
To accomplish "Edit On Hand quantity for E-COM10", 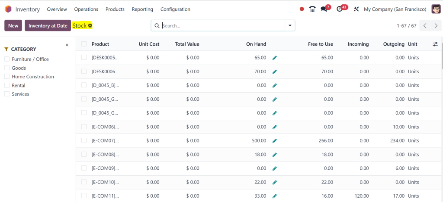I will pos(275,182).
